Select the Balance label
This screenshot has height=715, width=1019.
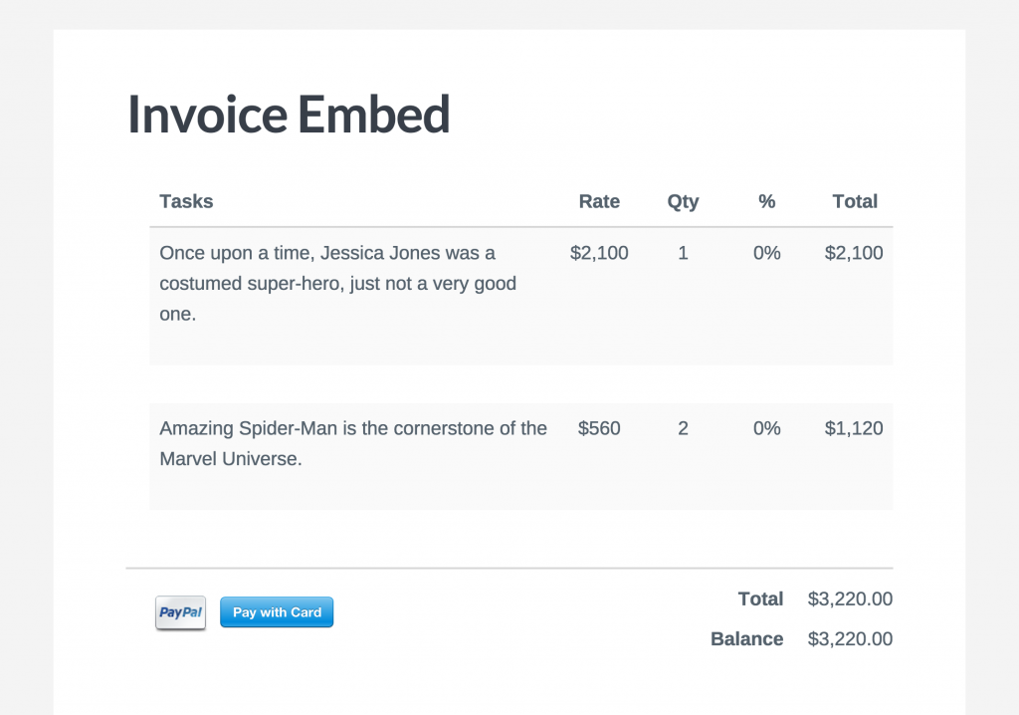[x=746, y=638]
